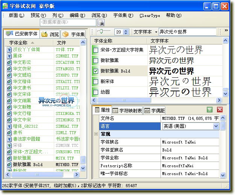Click the 数据库查询 search field
Image resolution: width=235 pixels, height=195 pixels.
[x=68, y=22]
